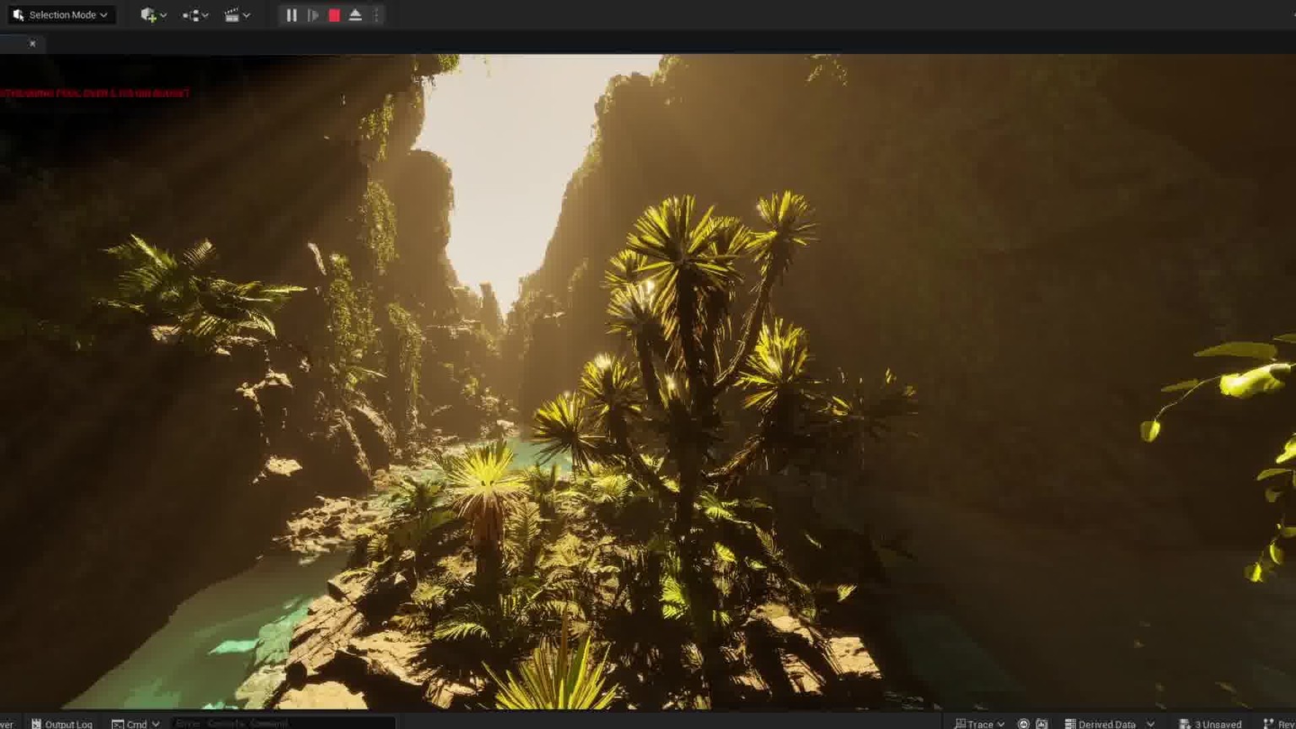The height and width of the screenshot is (729, 1296).
Task: Click the Blueprints icon in toolbar
Action: click(x=191, y=15)
